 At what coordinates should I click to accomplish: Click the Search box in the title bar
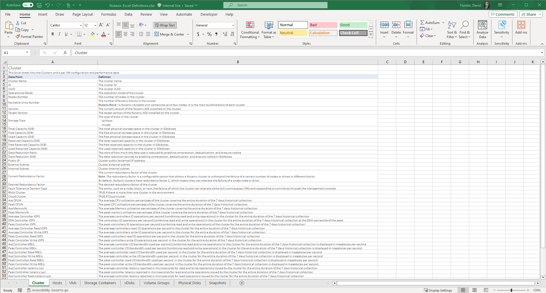click(x=275, y=5)
